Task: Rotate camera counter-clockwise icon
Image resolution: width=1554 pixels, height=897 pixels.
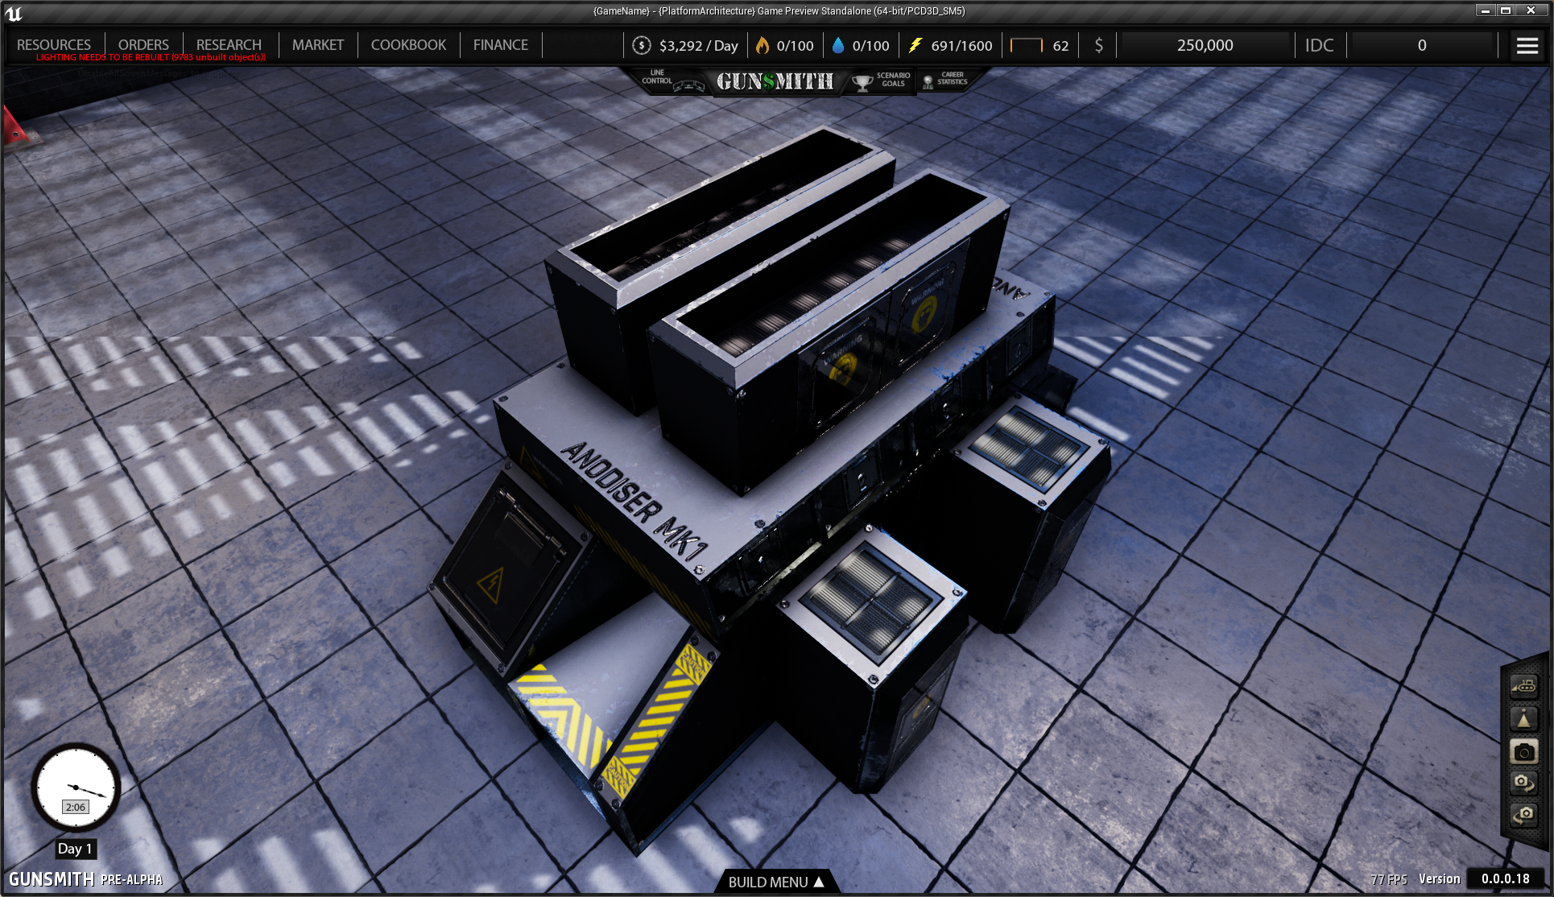Action: click(x=1523, y=815)
